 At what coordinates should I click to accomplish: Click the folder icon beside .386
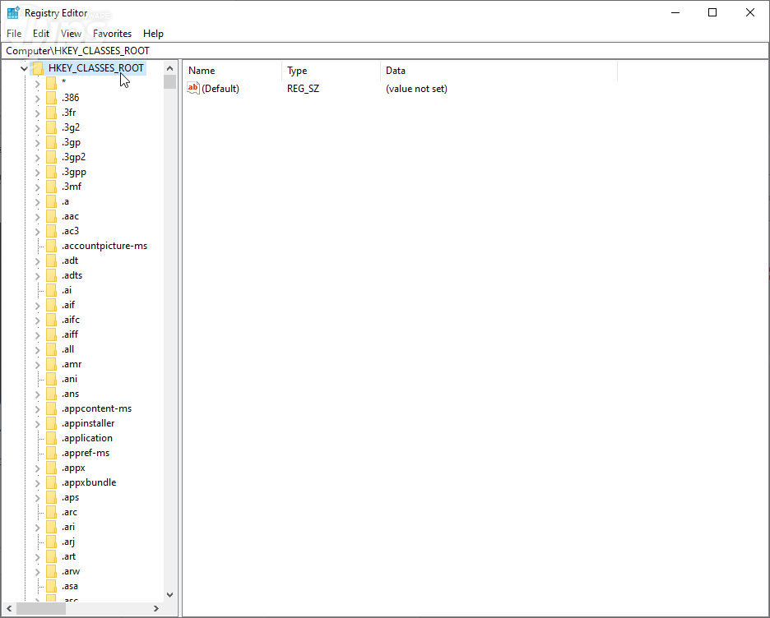[x=51, y=98]
